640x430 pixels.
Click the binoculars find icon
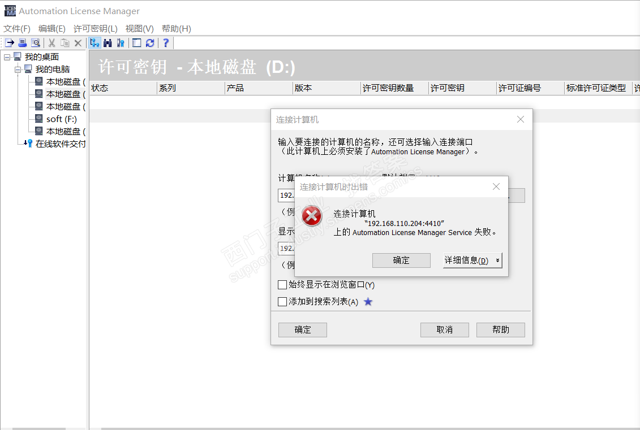click(x=108, y=43)
